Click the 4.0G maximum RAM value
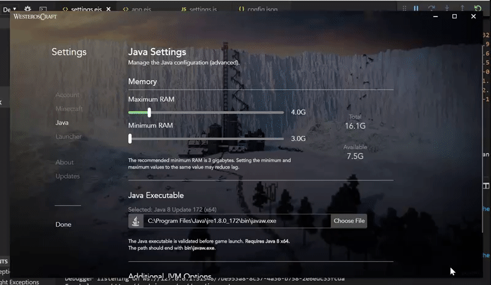Viewport: 491px width, 285px height. tap(298, 112)
